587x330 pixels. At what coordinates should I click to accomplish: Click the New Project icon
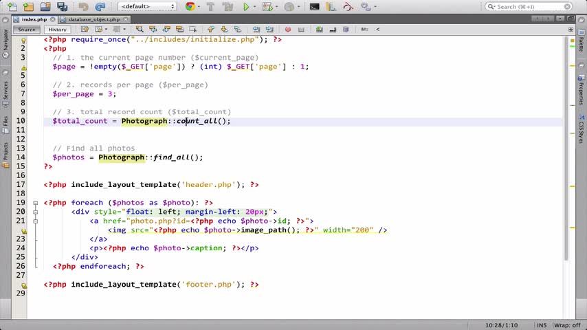[x=28, y=6]
